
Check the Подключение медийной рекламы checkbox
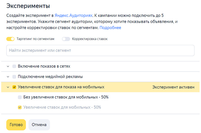pos(14,77)
